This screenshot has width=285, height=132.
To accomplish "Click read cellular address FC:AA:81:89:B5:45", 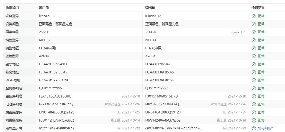I will 159,72.
